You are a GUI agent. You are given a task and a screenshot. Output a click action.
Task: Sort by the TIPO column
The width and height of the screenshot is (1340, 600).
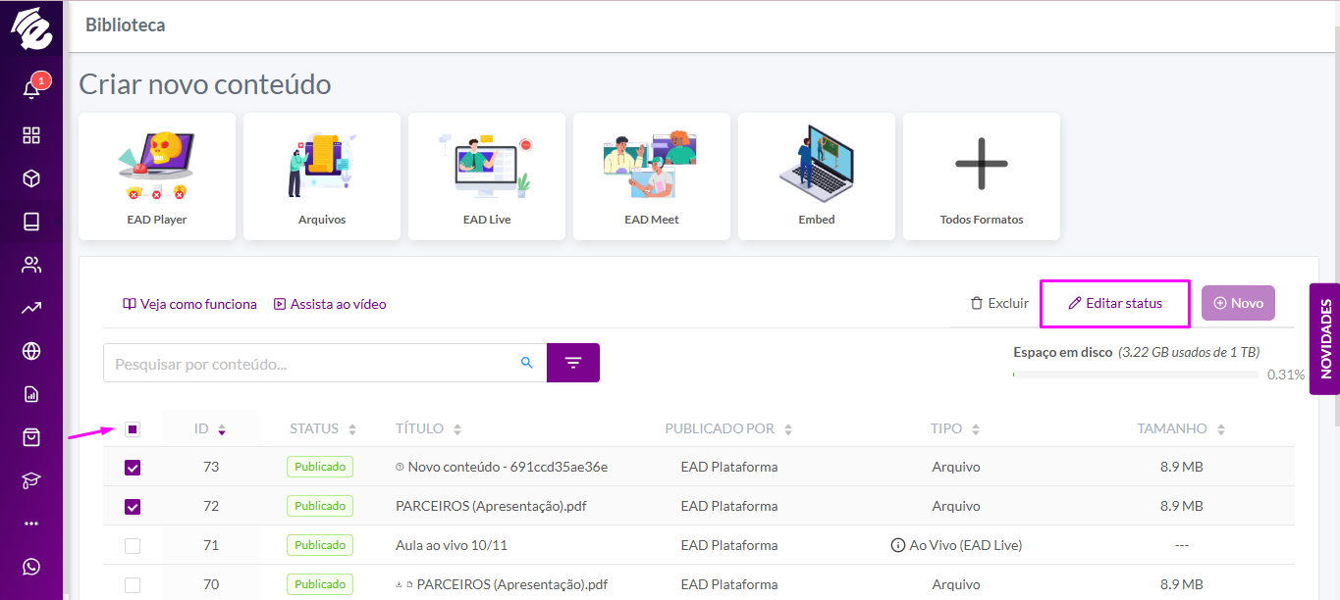pos(955,428)
